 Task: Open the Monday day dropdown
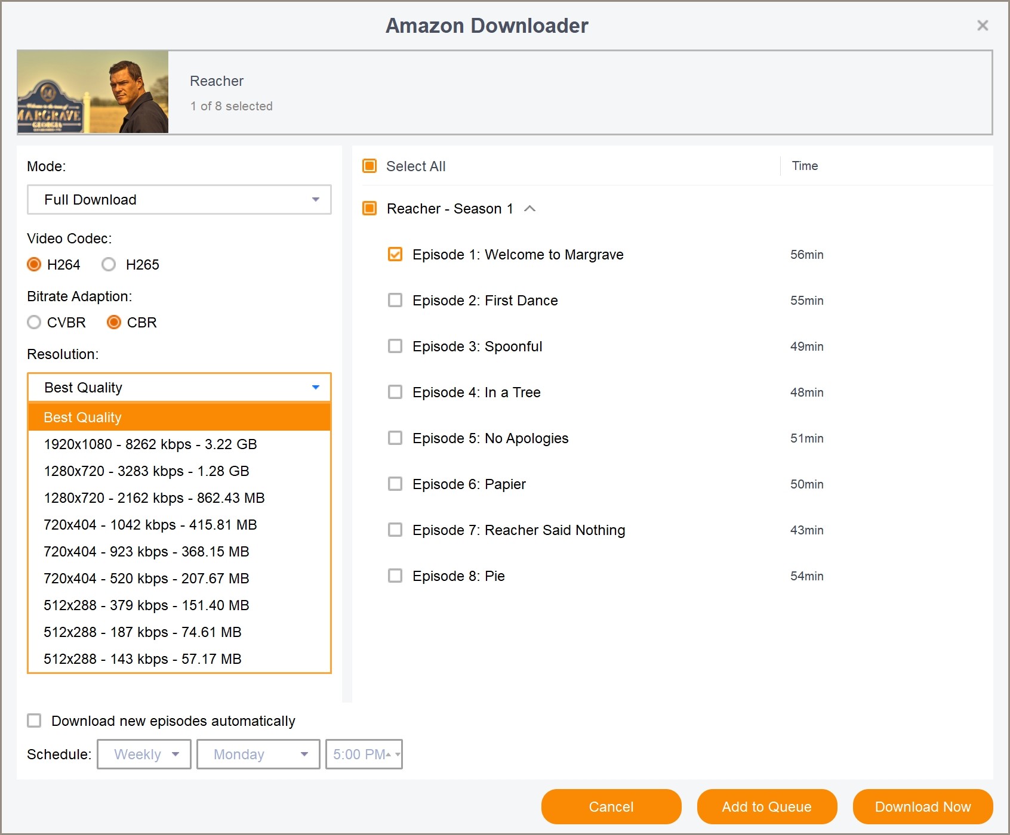pos(258,754)
